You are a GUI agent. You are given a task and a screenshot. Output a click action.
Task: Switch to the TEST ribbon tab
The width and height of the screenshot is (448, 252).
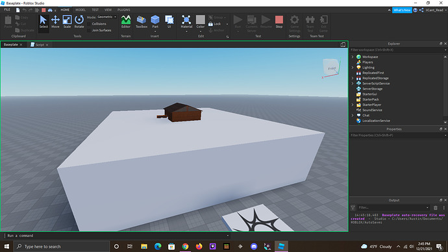point(95,10)
